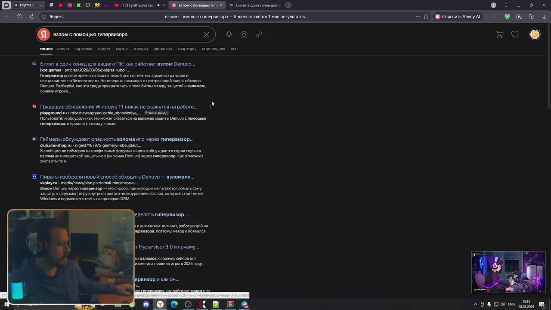
Task: Open result Билет в один конец для вашего ПК
Action: point(118,64)
